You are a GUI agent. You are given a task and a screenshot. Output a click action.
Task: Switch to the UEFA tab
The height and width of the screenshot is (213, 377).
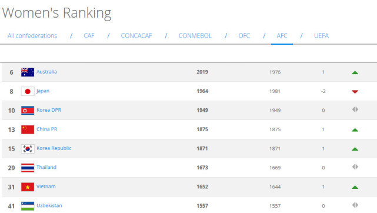[x=321, y=35]
